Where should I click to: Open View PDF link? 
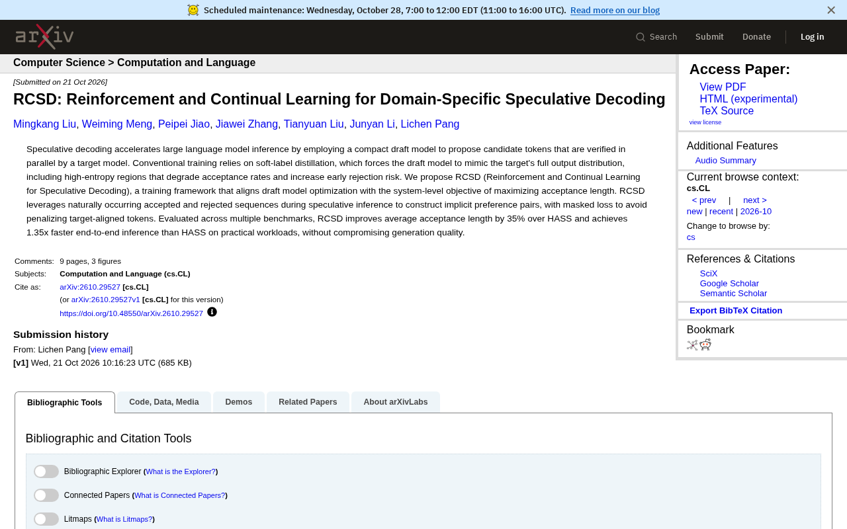tap(723, 87)
